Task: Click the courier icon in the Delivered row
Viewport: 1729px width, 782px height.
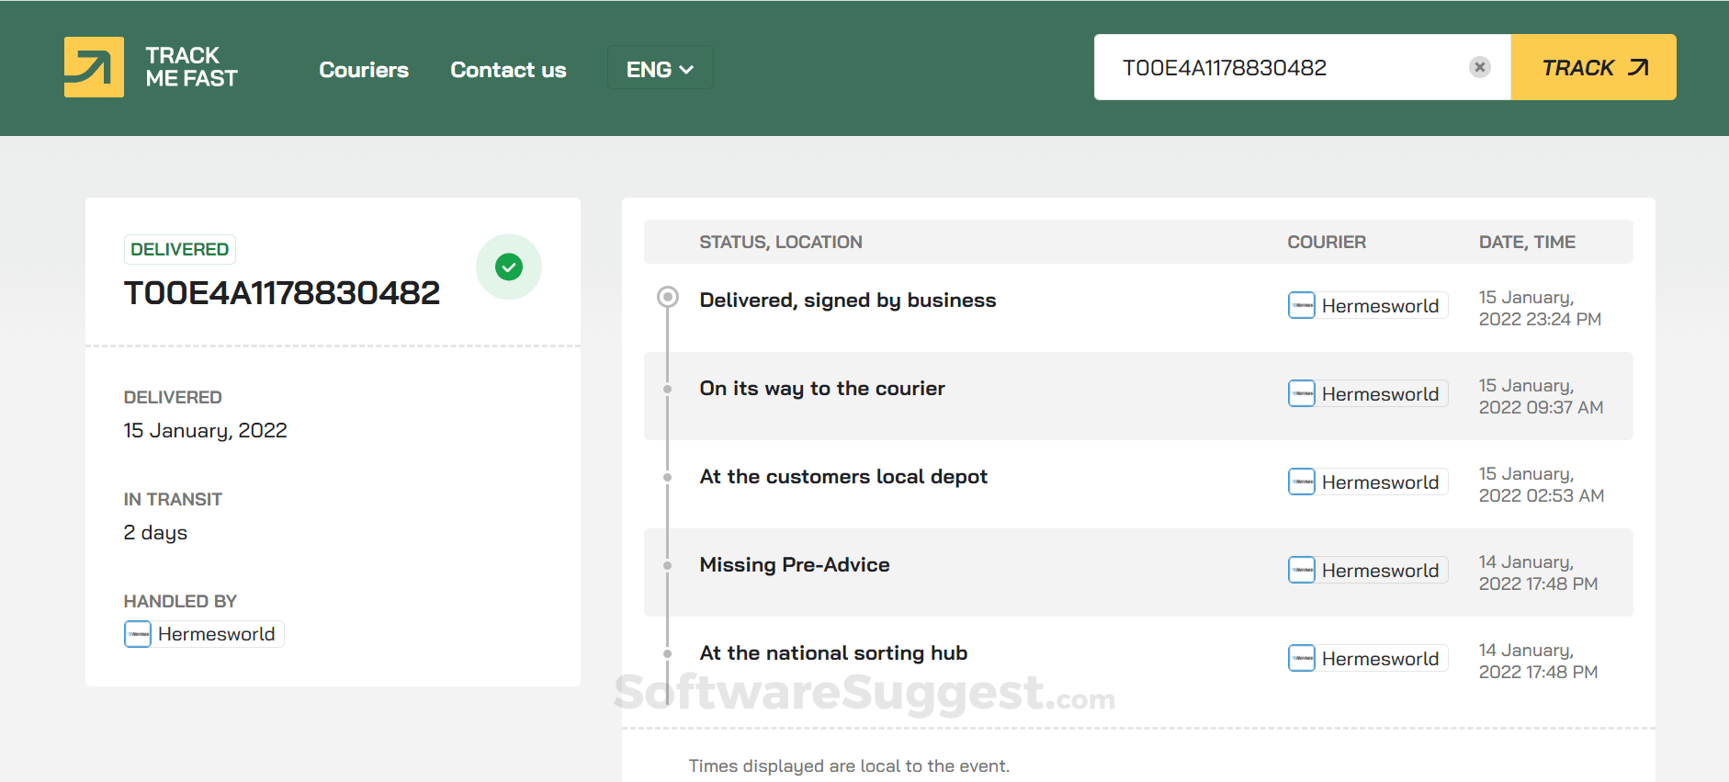Action: pyautogui.click(x=1301, y=305)
